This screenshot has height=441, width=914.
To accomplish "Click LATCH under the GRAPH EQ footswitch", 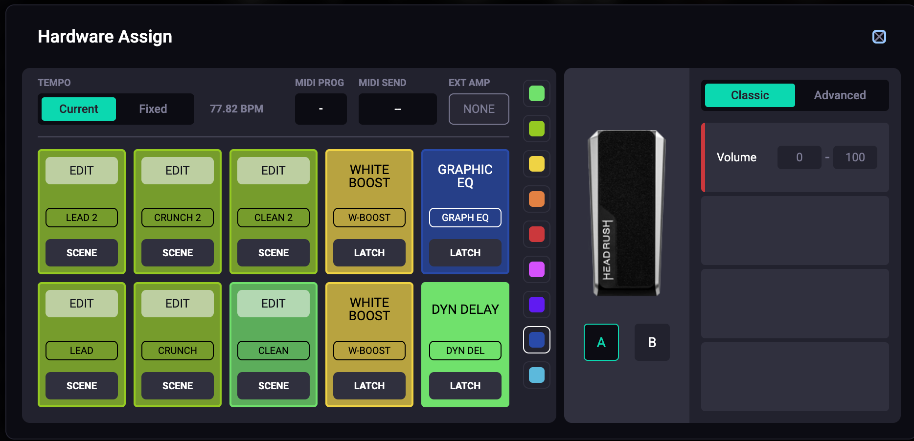I will [x=465, y=253].
